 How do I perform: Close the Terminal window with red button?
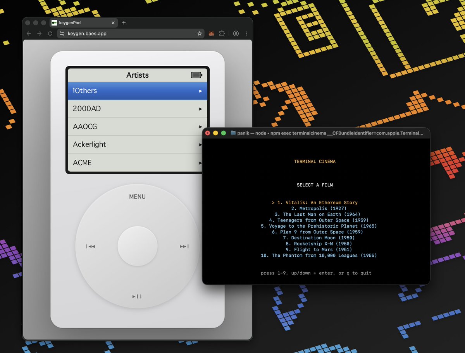point(208,133)
